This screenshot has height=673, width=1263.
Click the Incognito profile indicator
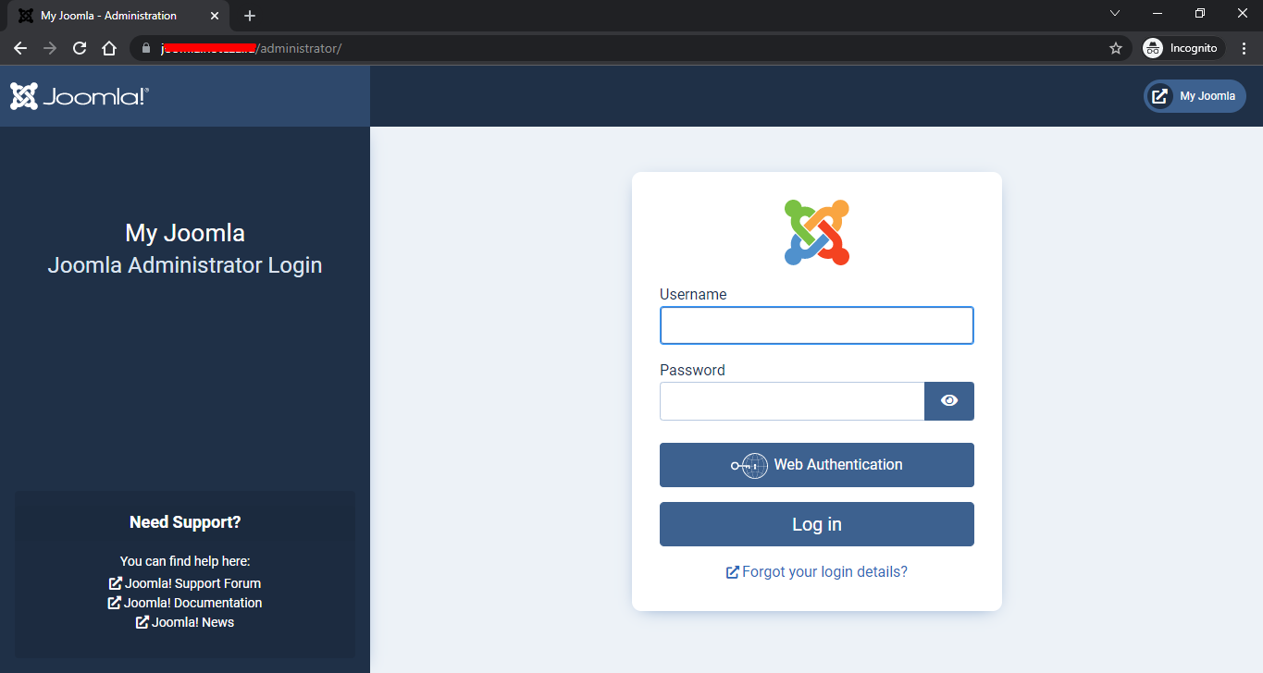pos(1183,48)
